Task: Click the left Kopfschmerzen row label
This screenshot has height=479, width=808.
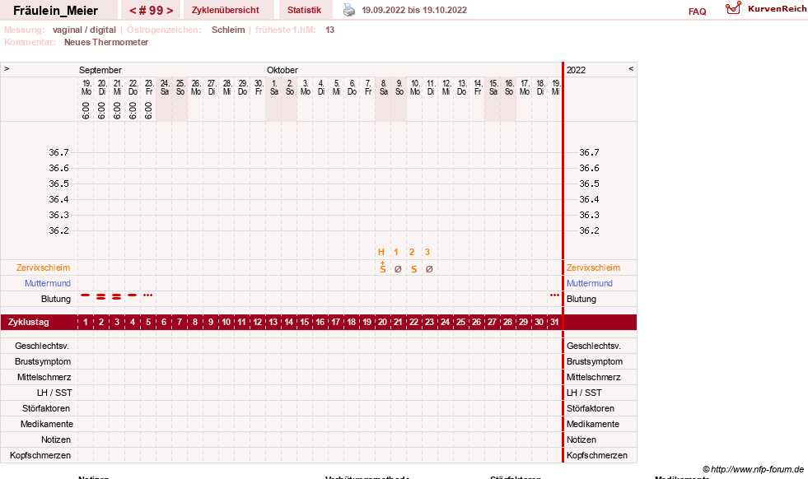Action: (x=40, y=455)
